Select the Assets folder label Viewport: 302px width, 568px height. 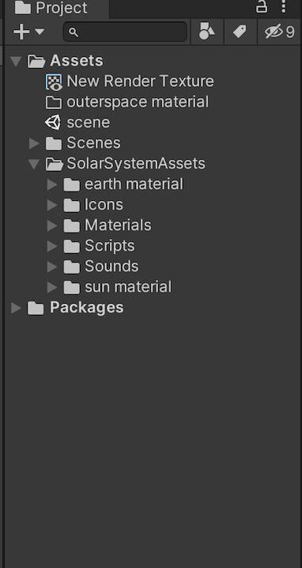77,60
